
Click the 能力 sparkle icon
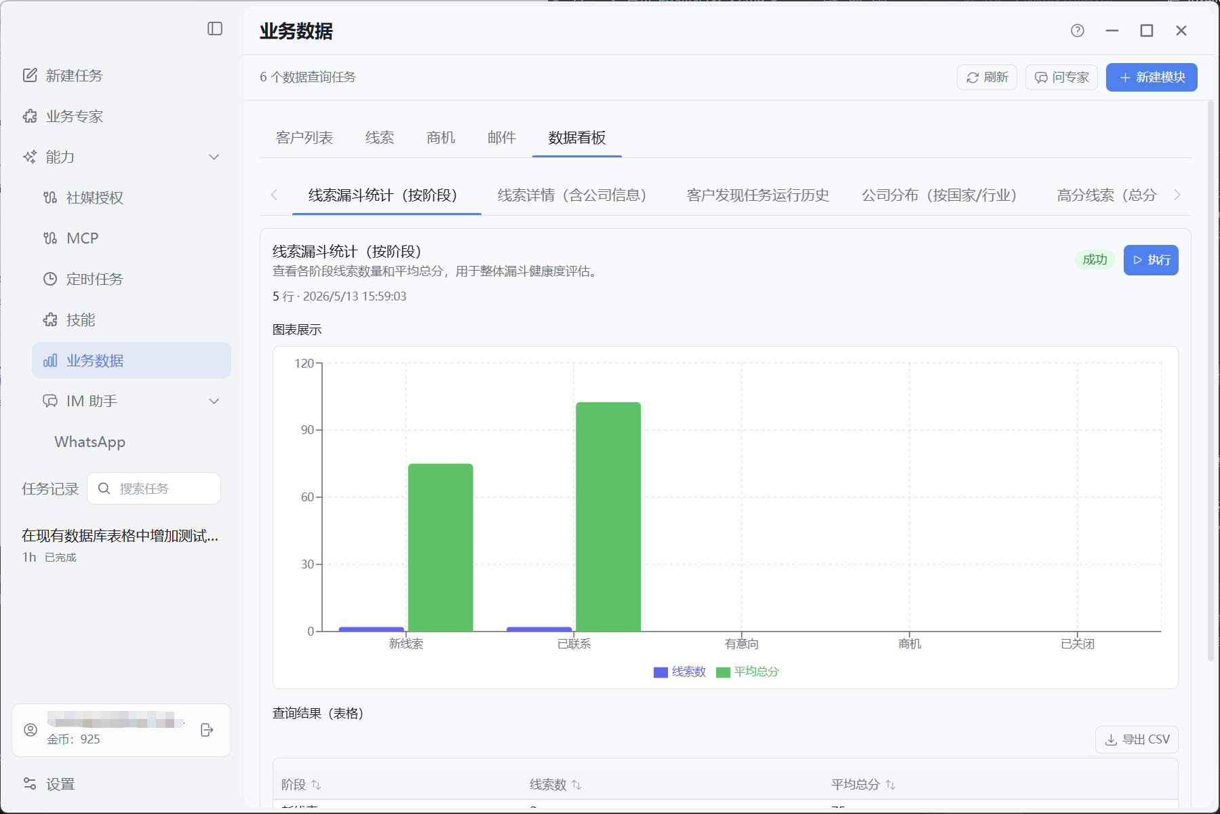pos(30,157)
